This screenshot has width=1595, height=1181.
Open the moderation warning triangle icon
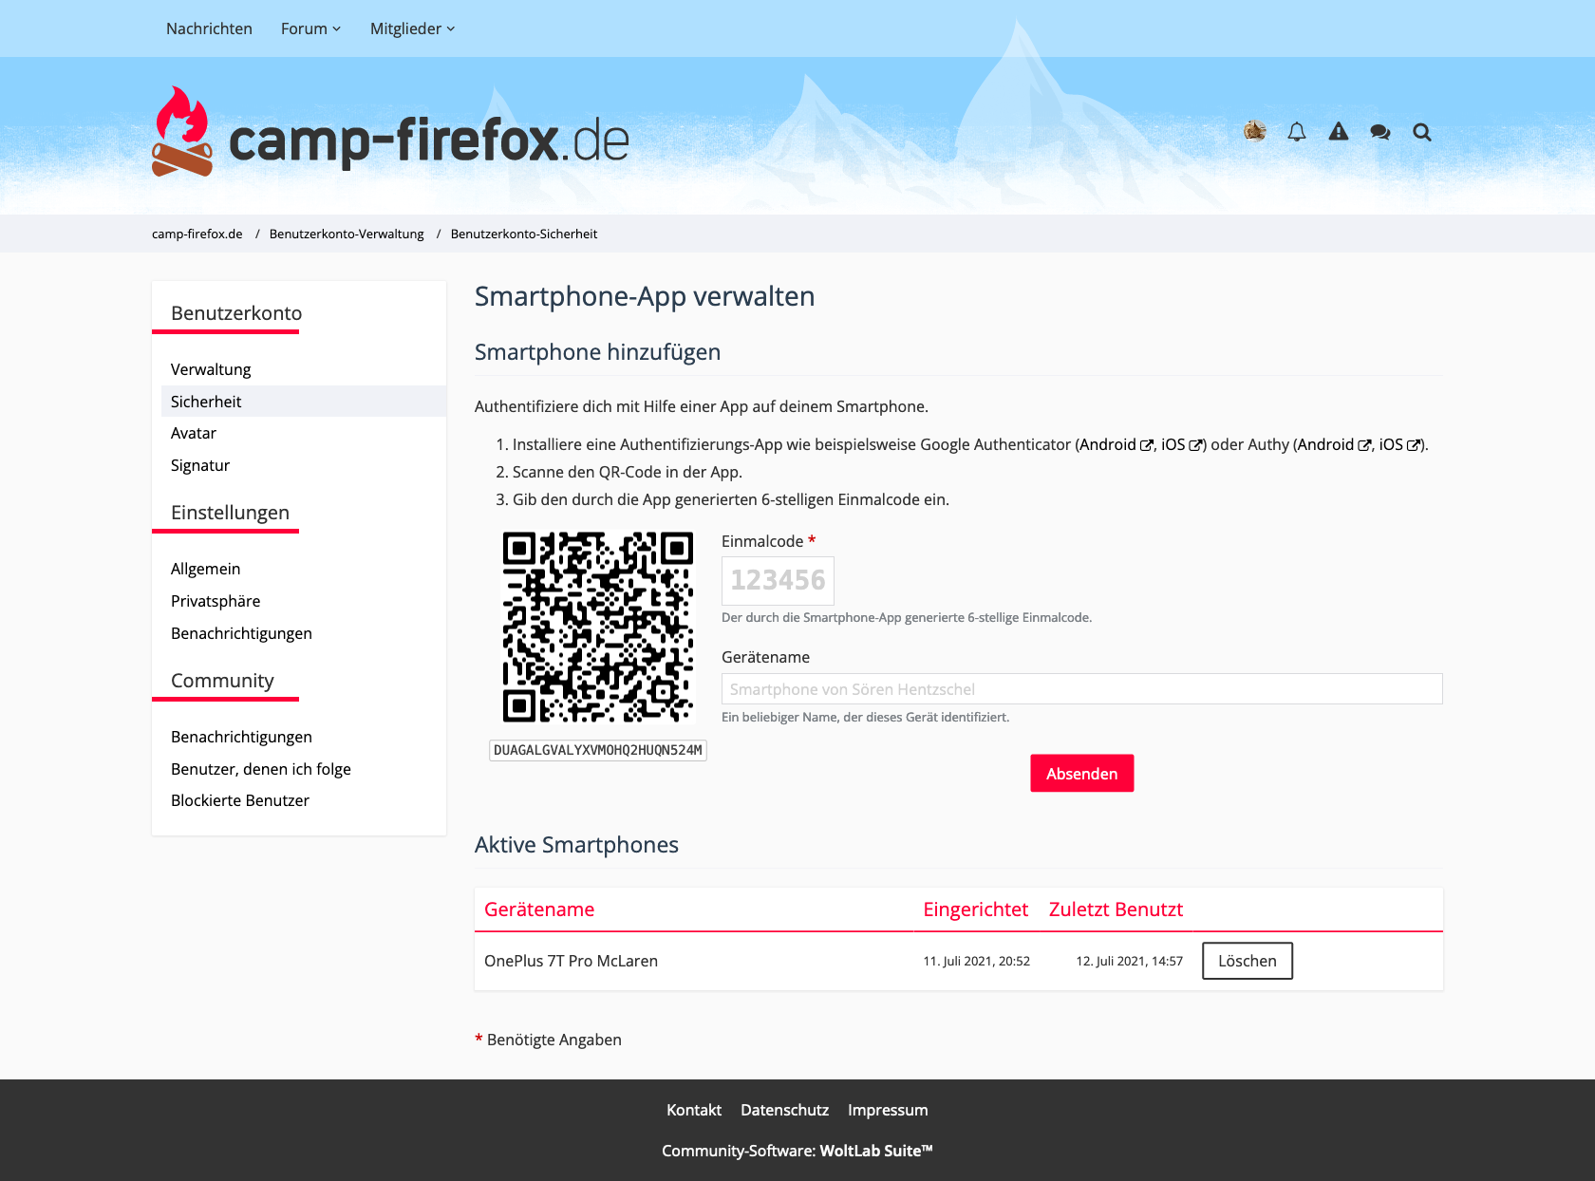[1339, 132]
